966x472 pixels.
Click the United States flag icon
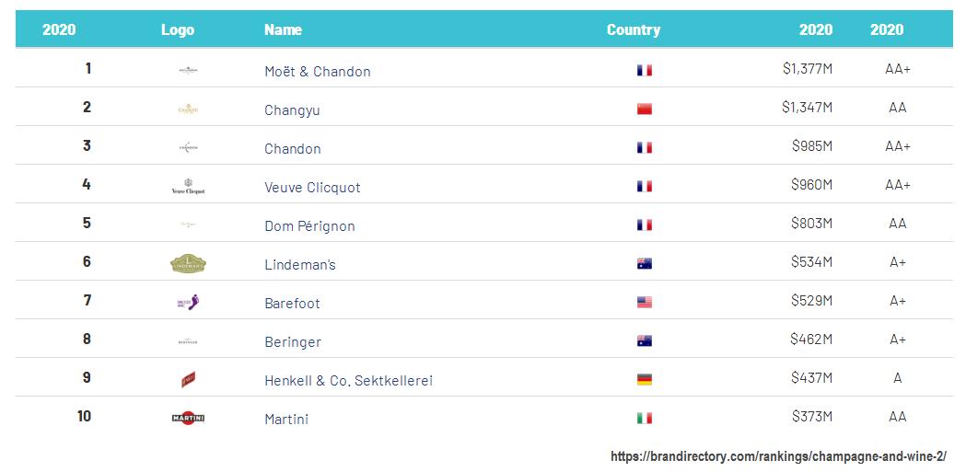pyautogui.click(x=645, y=303)
